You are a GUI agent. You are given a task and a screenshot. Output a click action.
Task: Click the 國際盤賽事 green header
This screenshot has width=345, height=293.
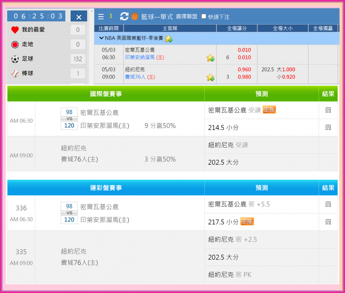coord(106,94)
